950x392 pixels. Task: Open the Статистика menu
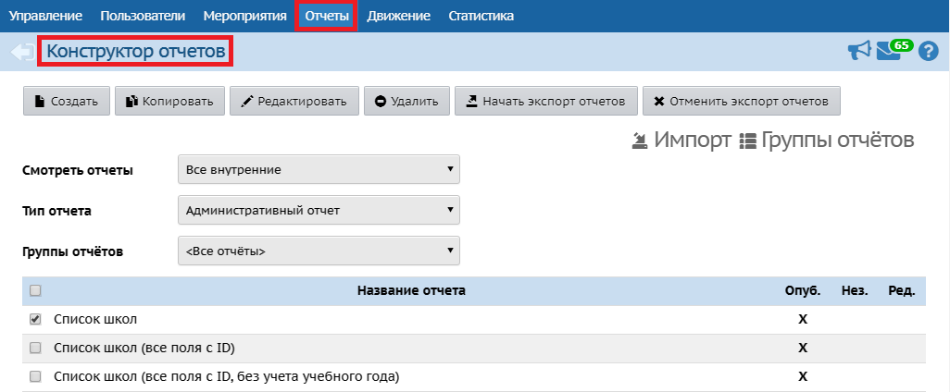(x=481, y=16)
